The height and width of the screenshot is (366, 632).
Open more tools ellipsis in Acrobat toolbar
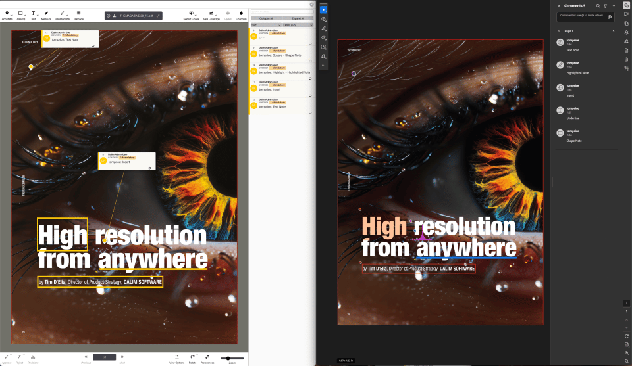click(323, 65)
